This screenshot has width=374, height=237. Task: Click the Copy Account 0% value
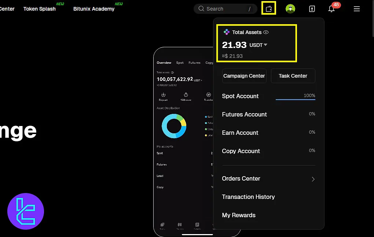click(x=312, y=151)
